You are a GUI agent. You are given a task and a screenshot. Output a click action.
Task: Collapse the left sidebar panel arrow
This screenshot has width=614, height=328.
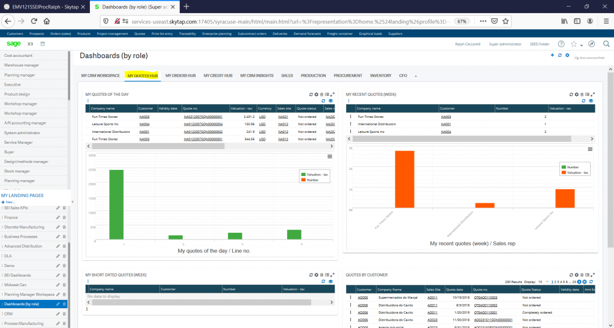point(72,202)
